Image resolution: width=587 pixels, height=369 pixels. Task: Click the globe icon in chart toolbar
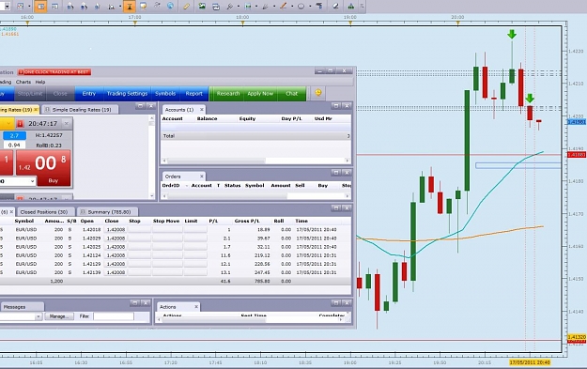[x=170, y=6]
